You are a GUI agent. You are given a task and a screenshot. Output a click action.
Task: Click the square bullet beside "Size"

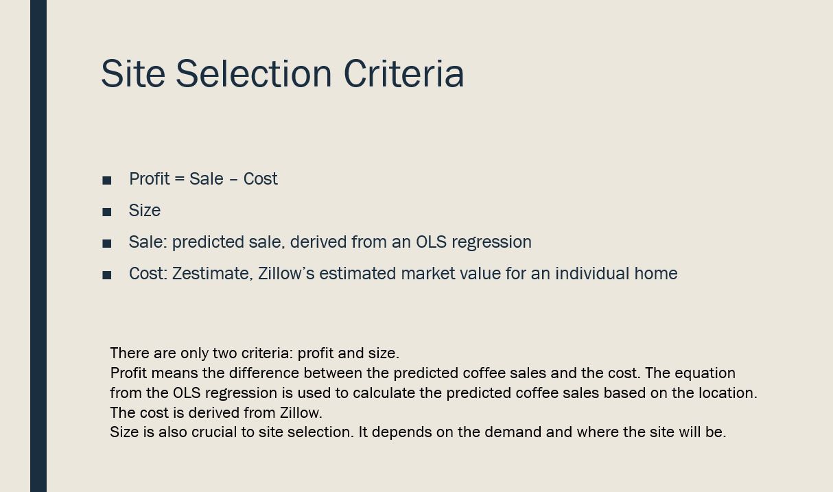coord(107,212)
